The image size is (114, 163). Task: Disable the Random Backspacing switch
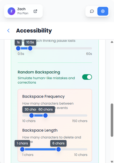click(x=87, y=77)
